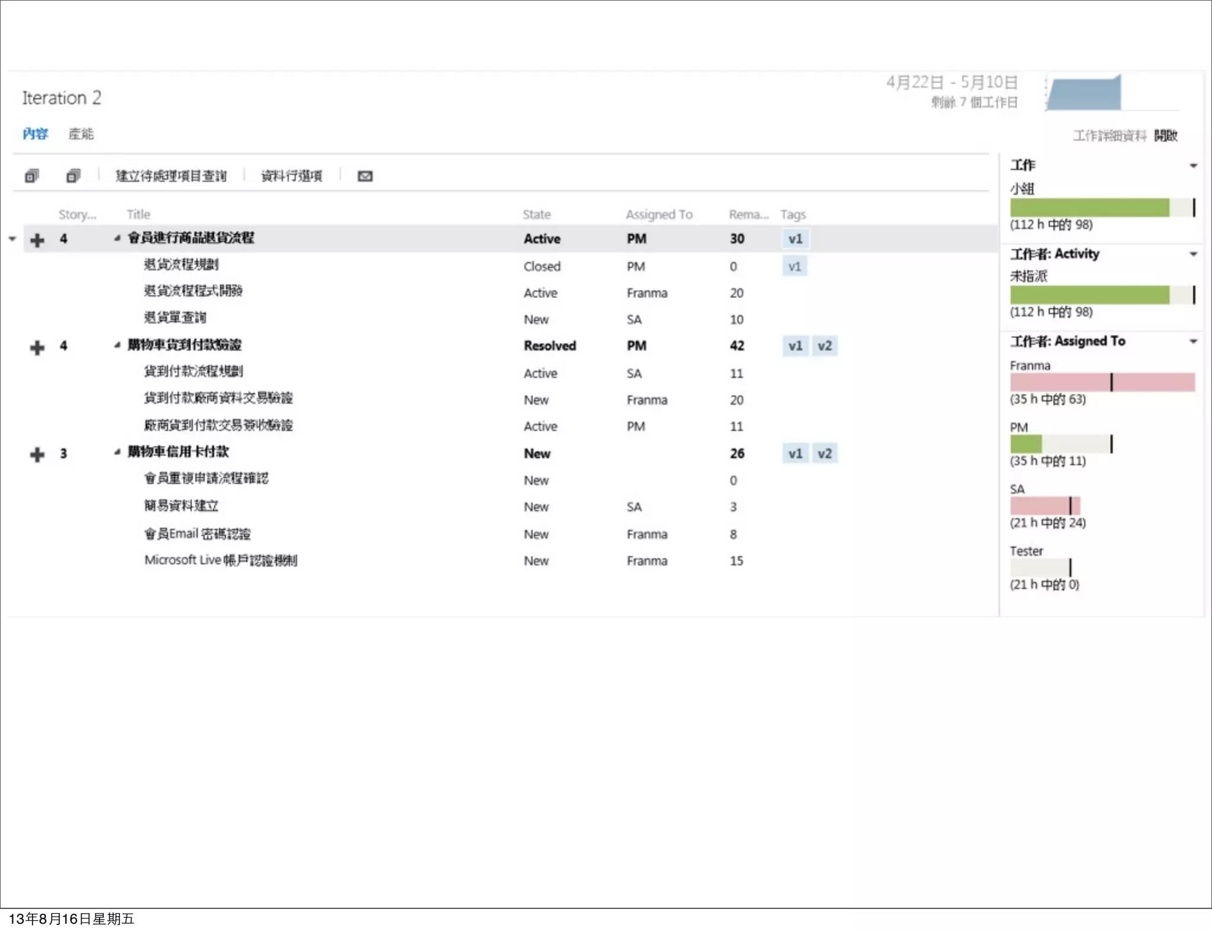
Task: Collapse the 購物車貨到付款驗證 story tree
Action: coord(117,345)
